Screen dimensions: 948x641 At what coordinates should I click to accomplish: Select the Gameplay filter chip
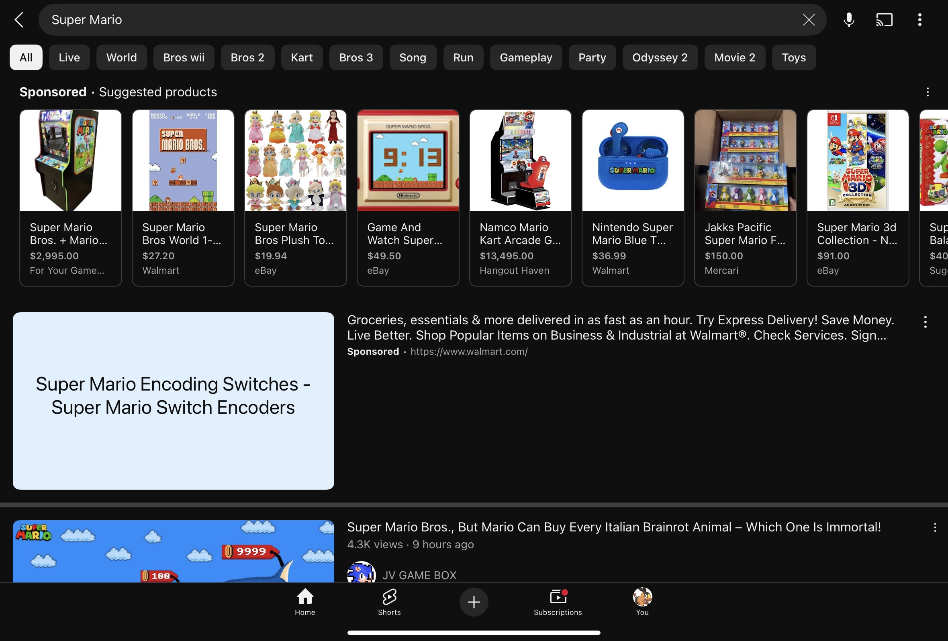pyautogui.click(x=526, y=57)
